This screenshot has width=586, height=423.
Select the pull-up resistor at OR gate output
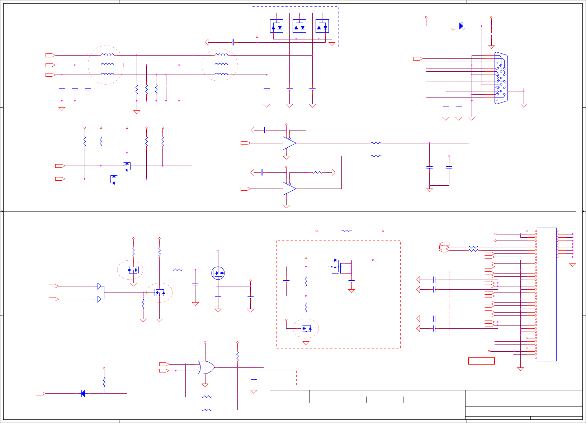point(237,356)
